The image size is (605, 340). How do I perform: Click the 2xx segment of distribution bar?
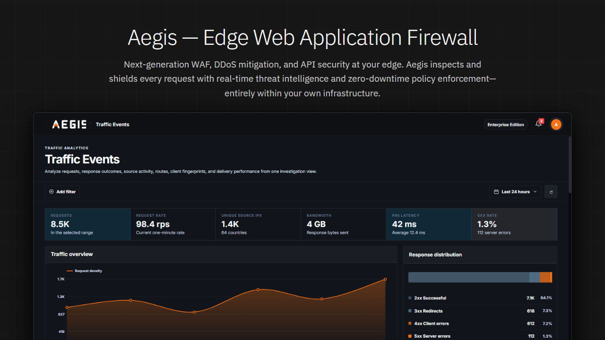469,277
